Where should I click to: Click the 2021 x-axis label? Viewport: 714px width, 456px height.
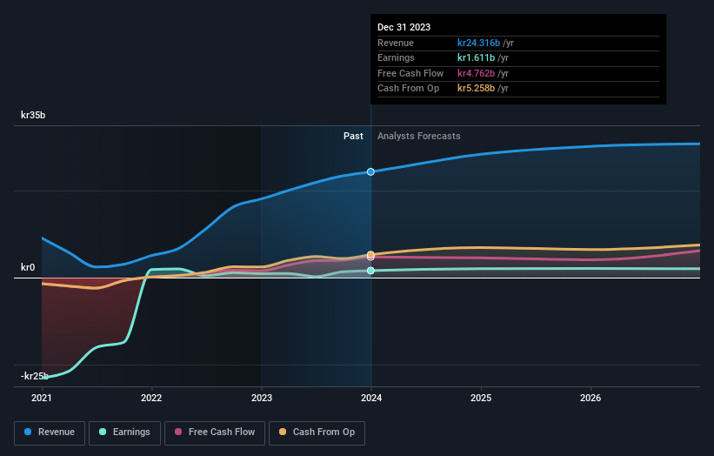tap(42, 399)
